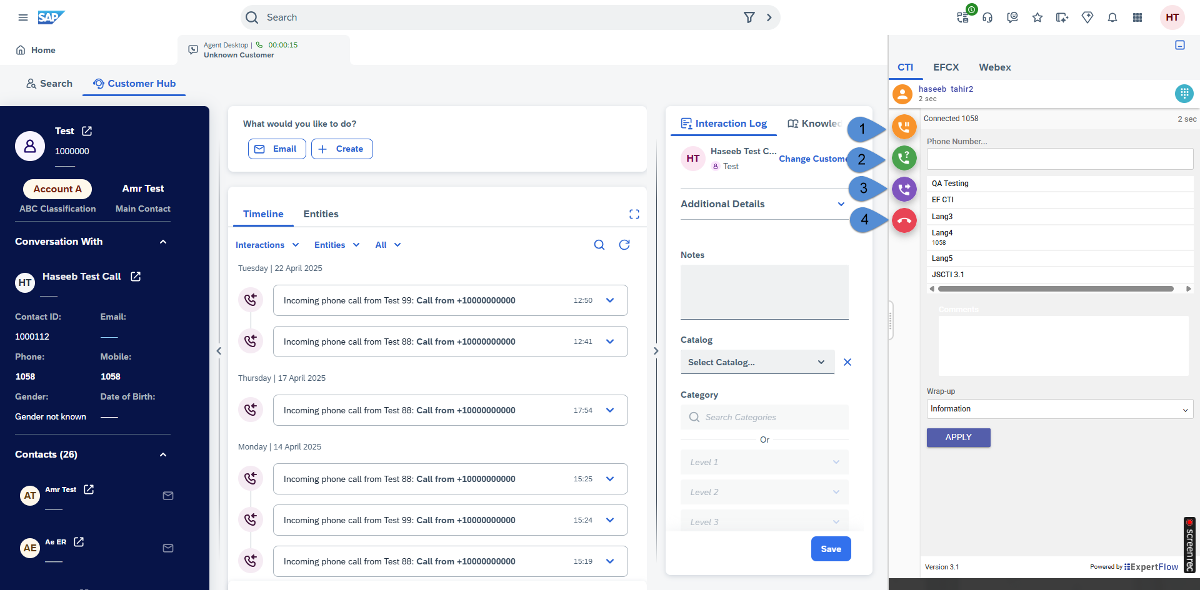Open the CTI dialpad keypad icon
The height and width of the screenshot is (590, 1200).
[1183, 94]
